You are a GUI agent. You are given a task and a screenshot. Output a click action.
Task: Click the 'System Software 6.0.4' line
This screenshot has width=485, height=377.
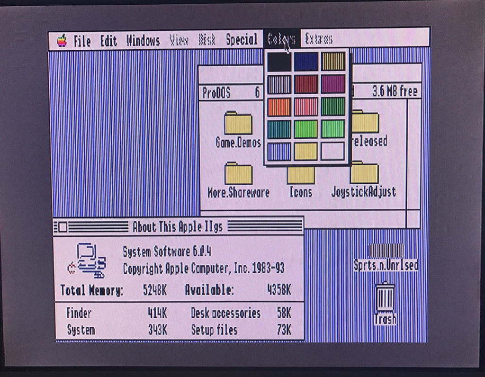167,251
